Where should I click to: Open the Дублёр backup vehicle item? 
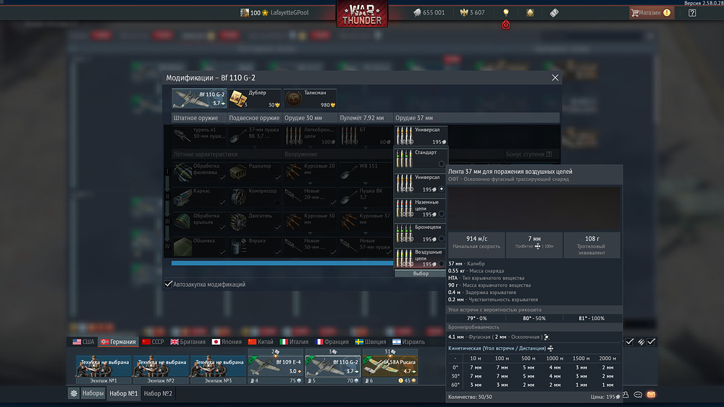coord(254,98)
